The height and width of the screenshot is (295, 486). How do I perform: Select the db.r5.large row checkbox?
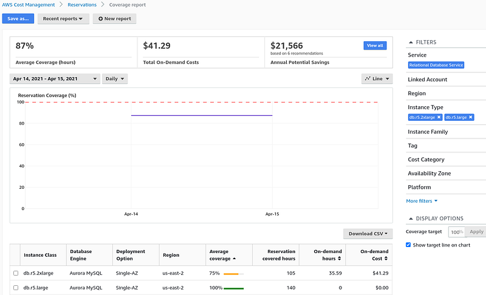coord(16,288)
